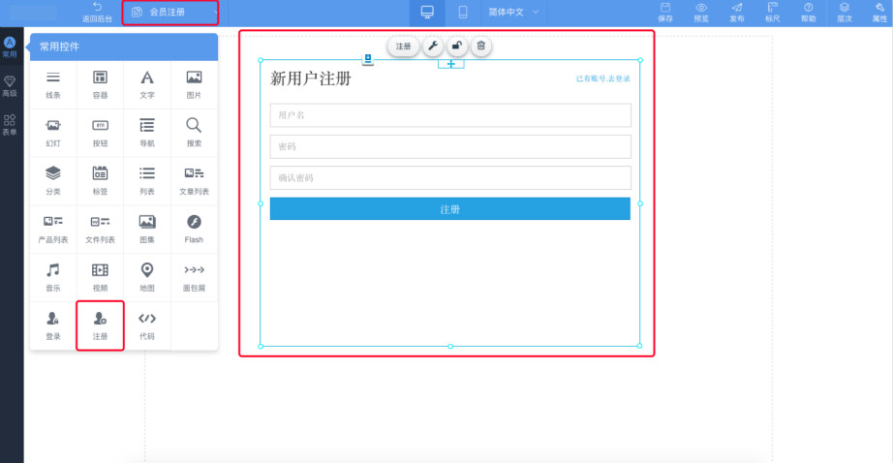
Task: Click the 图集 (gallery) widget
Action: click(147, 228)
